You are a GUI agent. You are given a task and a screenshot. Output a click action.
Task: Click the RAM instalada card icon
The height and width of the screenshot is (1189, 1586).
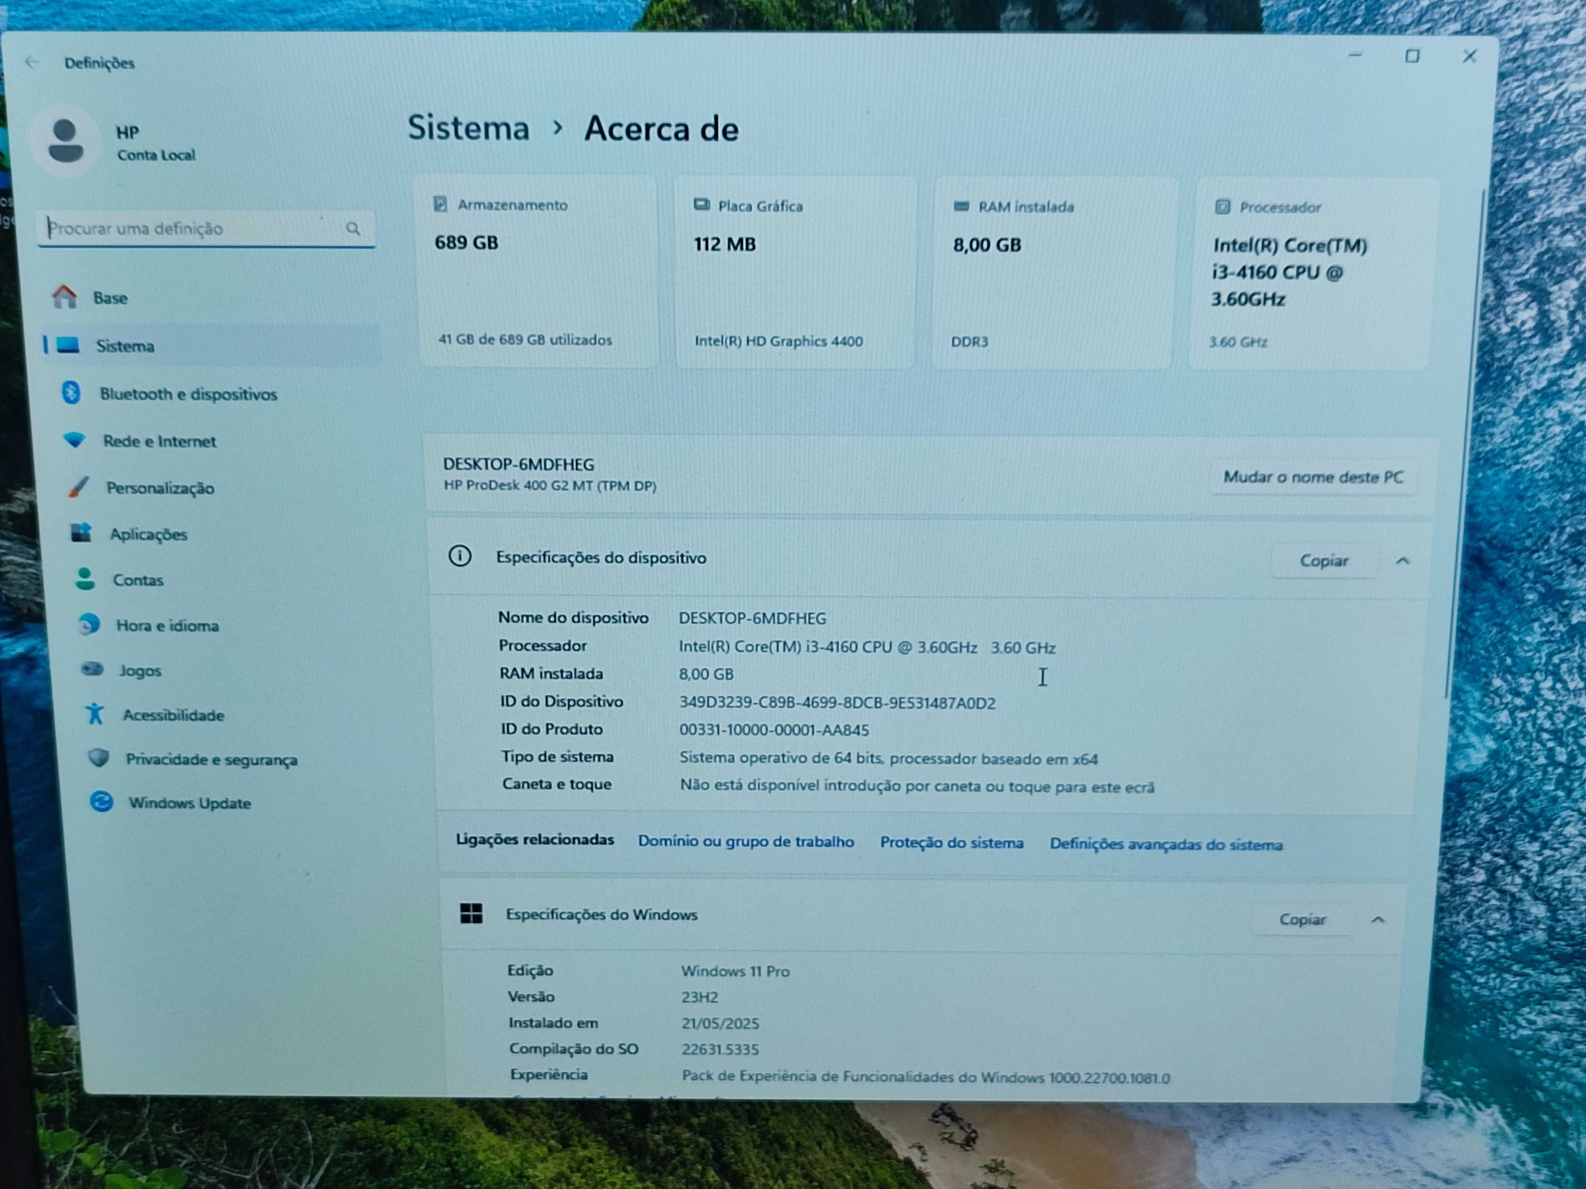click(x=962, y=206)
